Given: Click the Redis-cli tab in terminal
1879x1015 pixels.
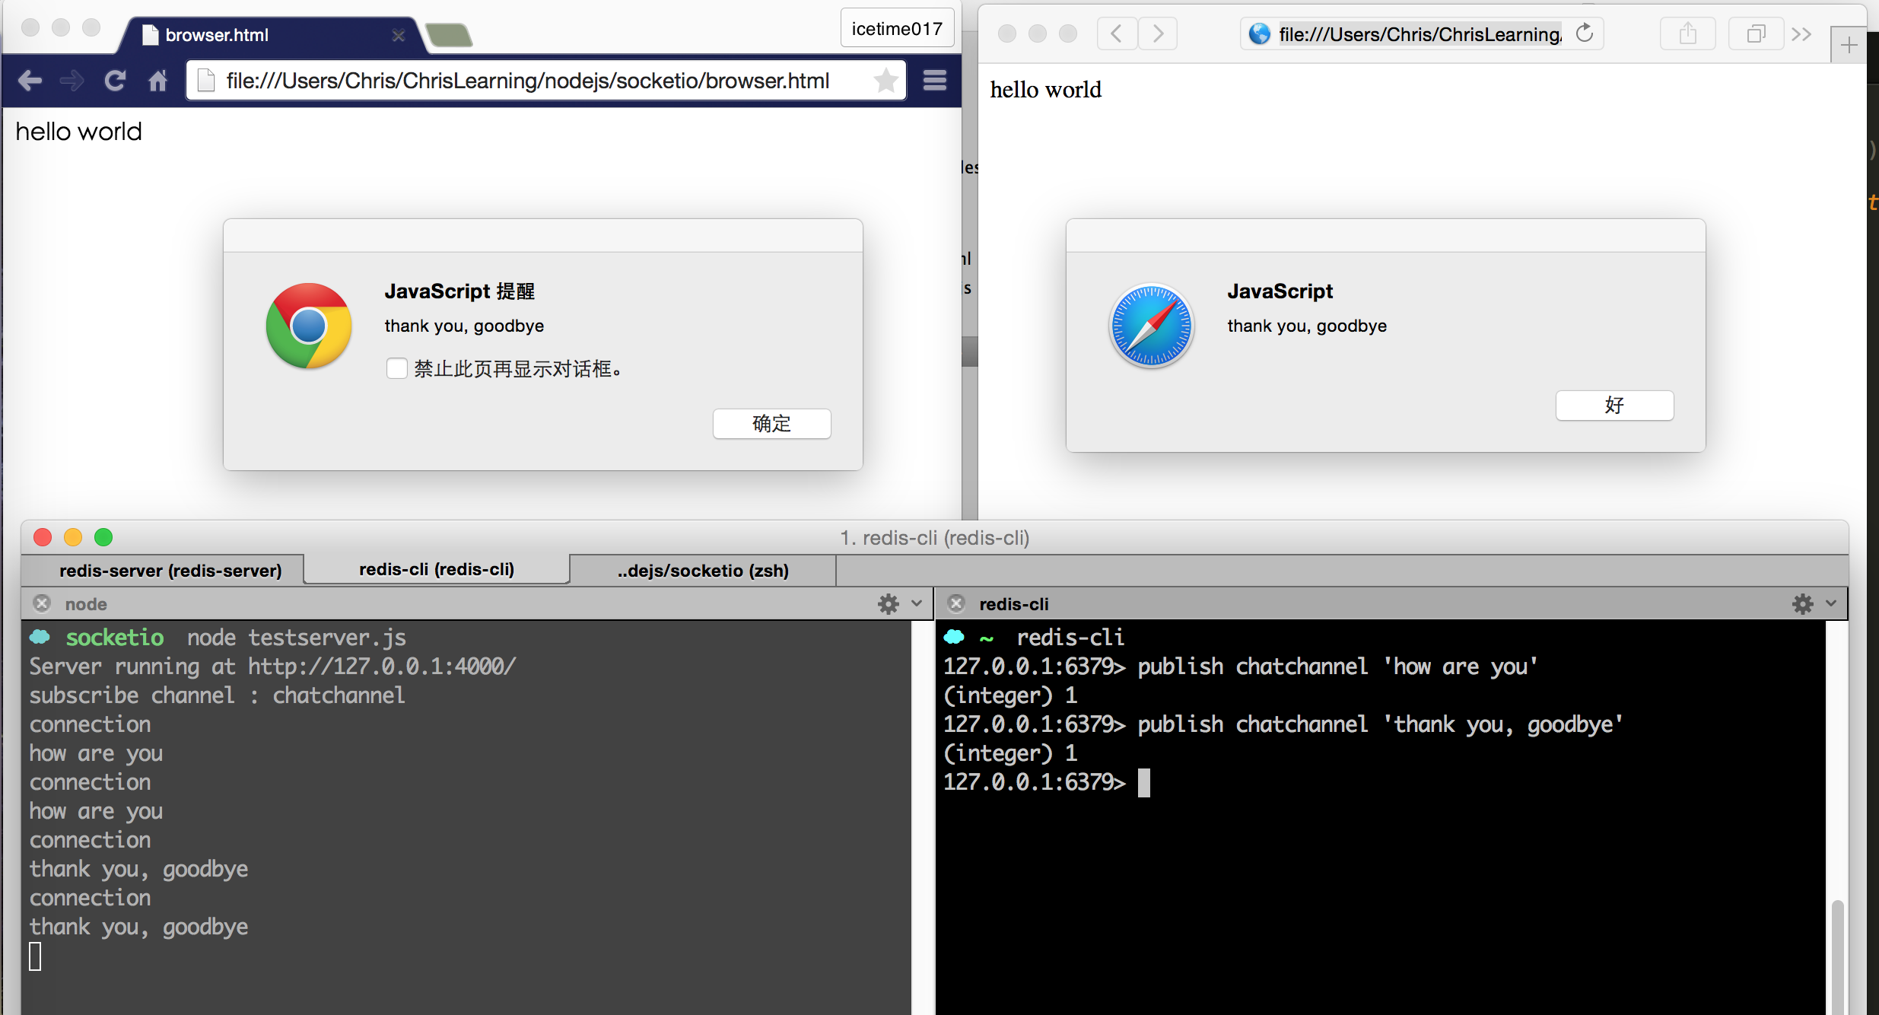Looking at the screenshot, I should (436, 569).
